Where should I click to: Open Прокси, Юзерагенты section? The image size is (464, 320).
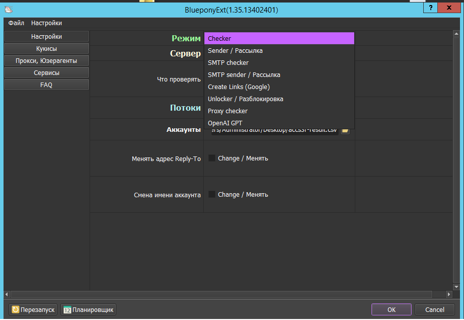[x=46, y=60]
